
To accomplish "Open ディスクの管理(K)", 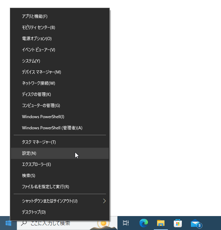I will click(60, 94).
